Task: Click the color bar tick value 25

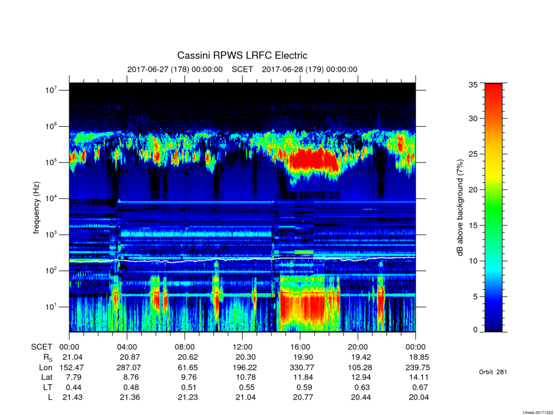Action: click(473, 154)
